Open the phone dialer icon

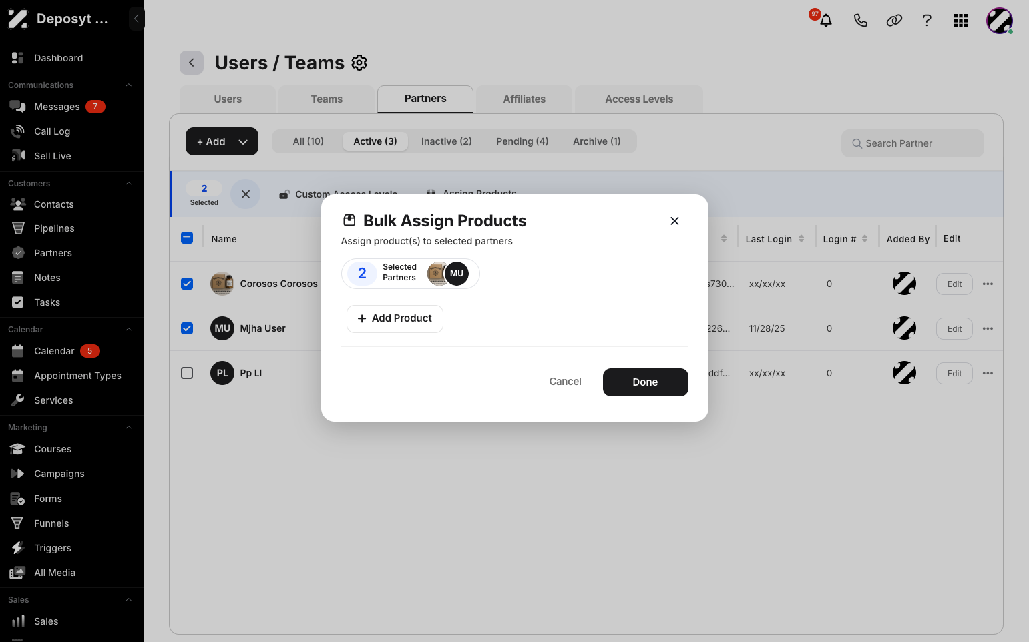[x=860, y=20]
